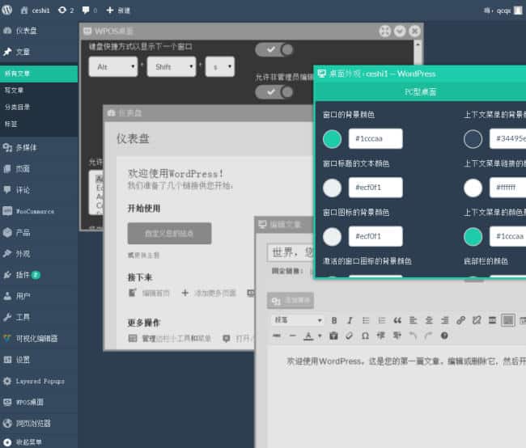Click the gray customize button in dashboard window
The width and height of the screenshot is (526, 448).
pyautogui.click(x=169, y=234)
